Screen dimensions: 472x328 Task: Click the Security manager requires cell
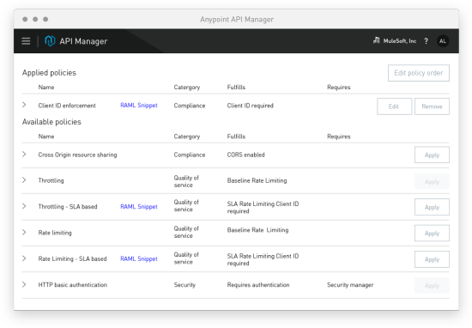[350, 285]
